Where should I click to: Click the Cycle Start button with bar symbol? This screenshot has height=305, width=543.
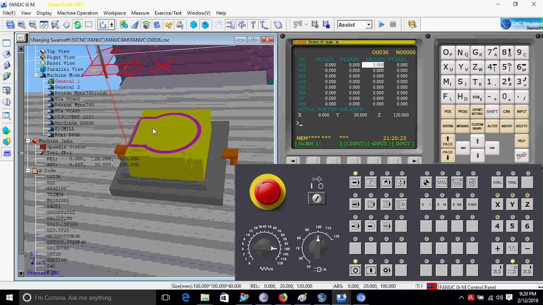[x=371, y=270]
